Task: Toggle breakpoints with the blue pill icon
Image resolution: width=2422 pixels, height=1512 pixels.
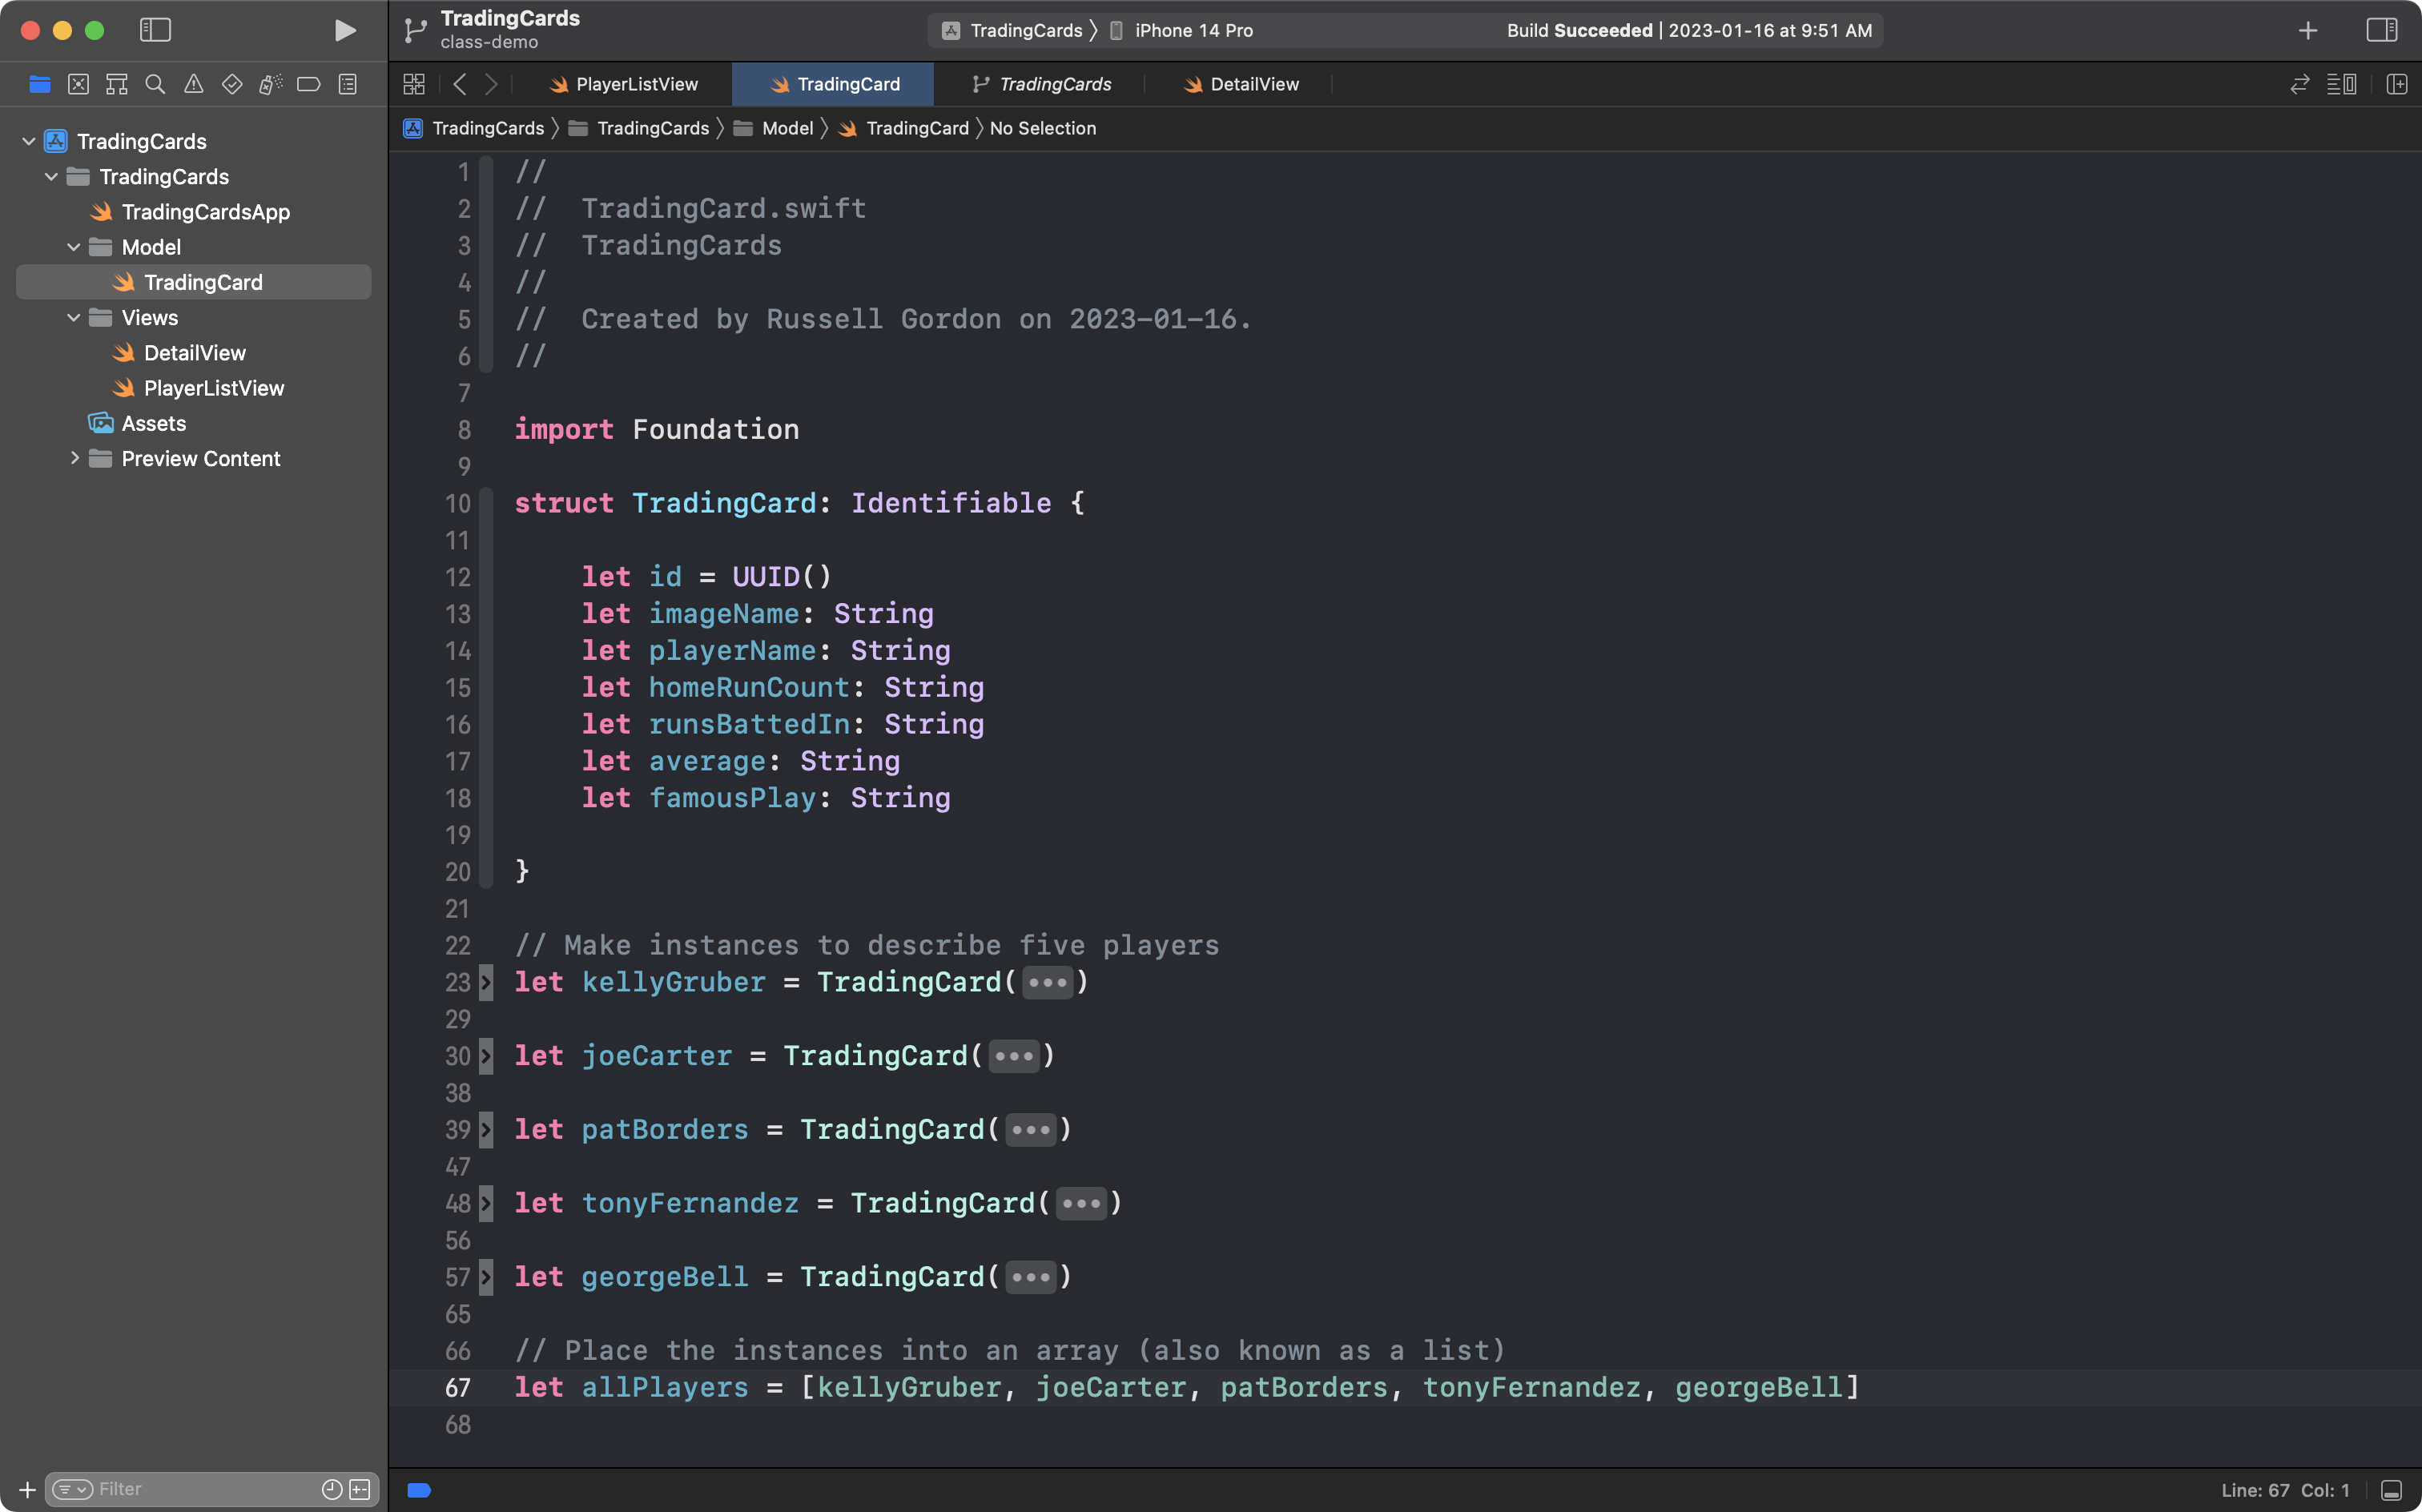Action: [419, 1489]
